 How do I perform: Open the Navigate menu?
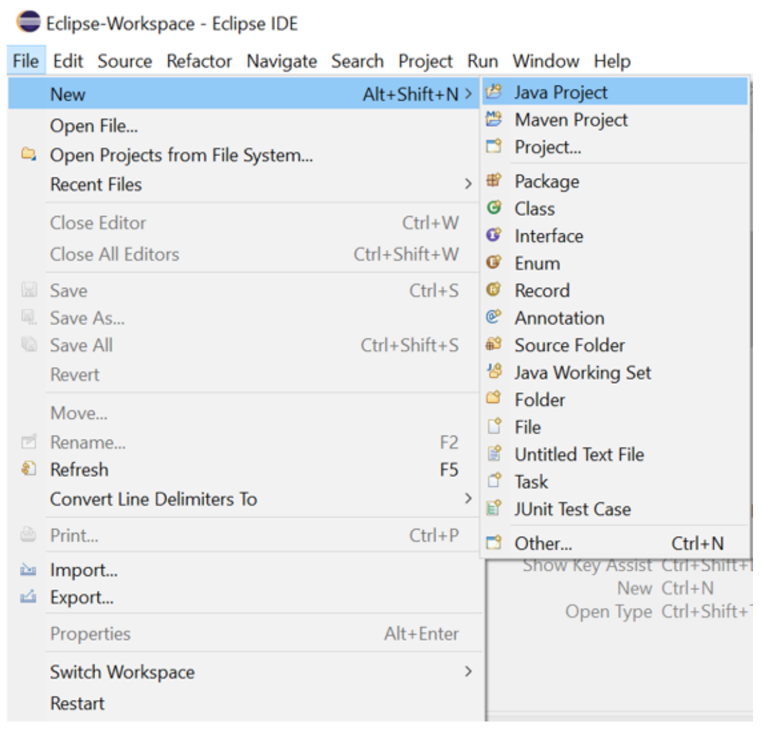[282, 61]
